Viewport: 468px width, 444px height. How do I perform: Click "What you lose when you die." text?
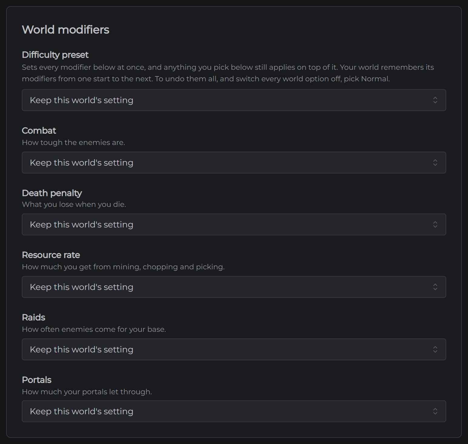click(74, 204)
